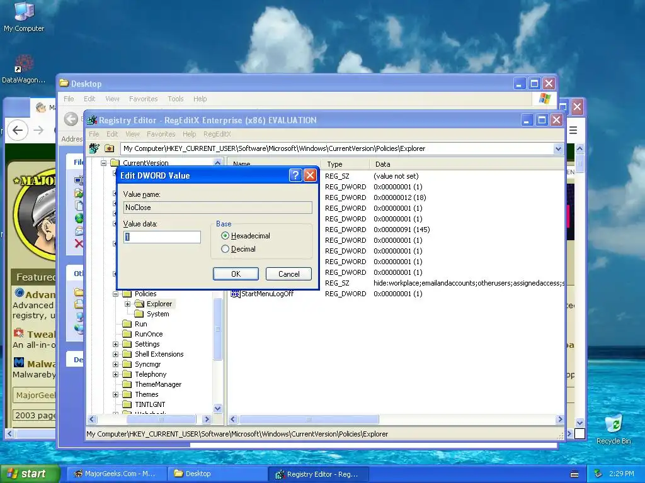Click the favorites star icon beside address bar
The width and height of the screenshot is (645, 483).
[109, 148]
